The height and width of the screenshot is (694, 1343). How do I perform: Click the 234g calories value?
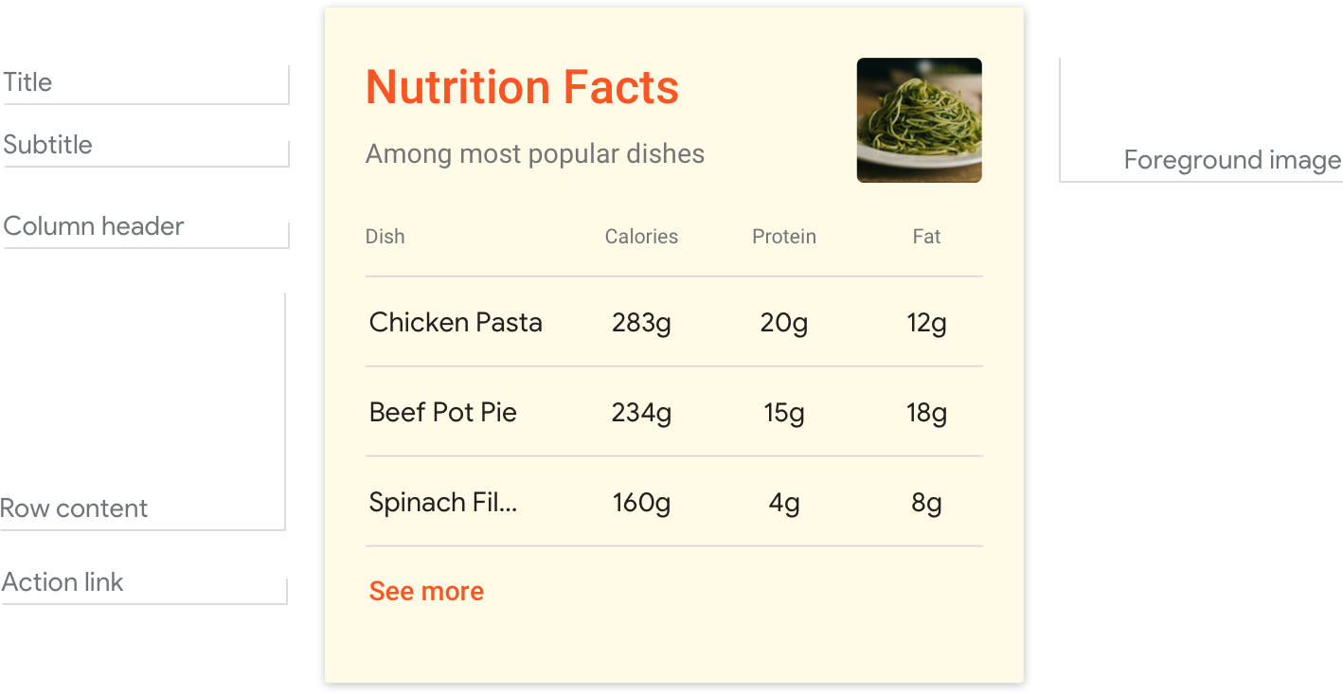pyautogui.click(x=641, y=413)
